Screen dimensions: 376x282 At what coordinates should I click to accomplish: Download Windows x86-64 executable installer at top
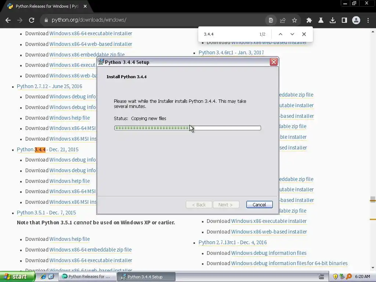click(x=91, y=33)
